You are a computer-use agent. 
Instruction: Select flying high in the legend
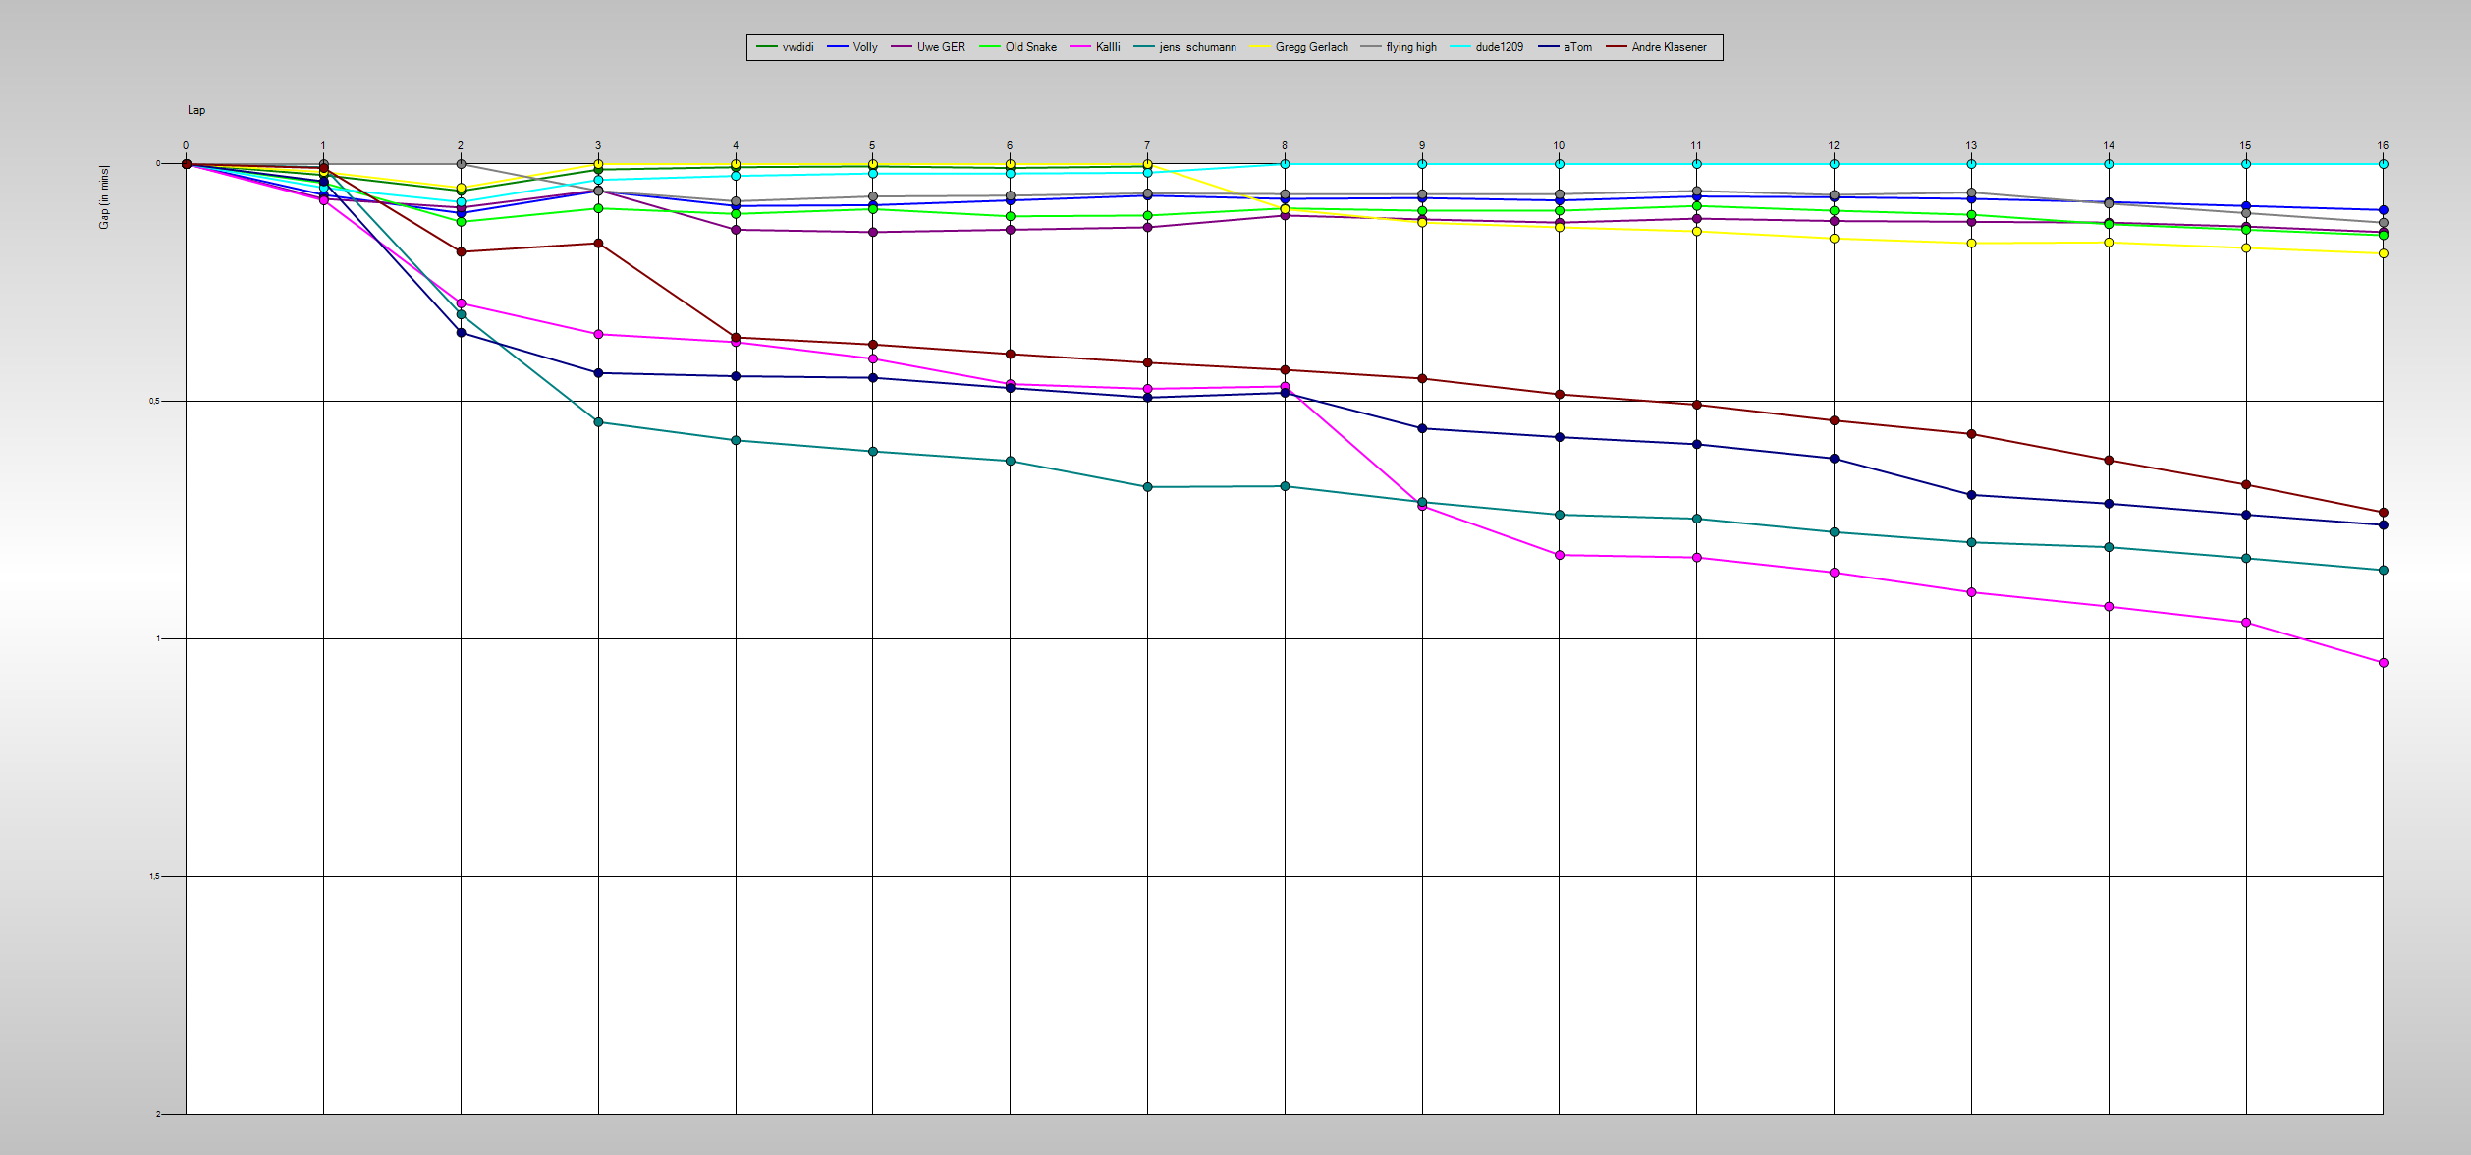1399,47
